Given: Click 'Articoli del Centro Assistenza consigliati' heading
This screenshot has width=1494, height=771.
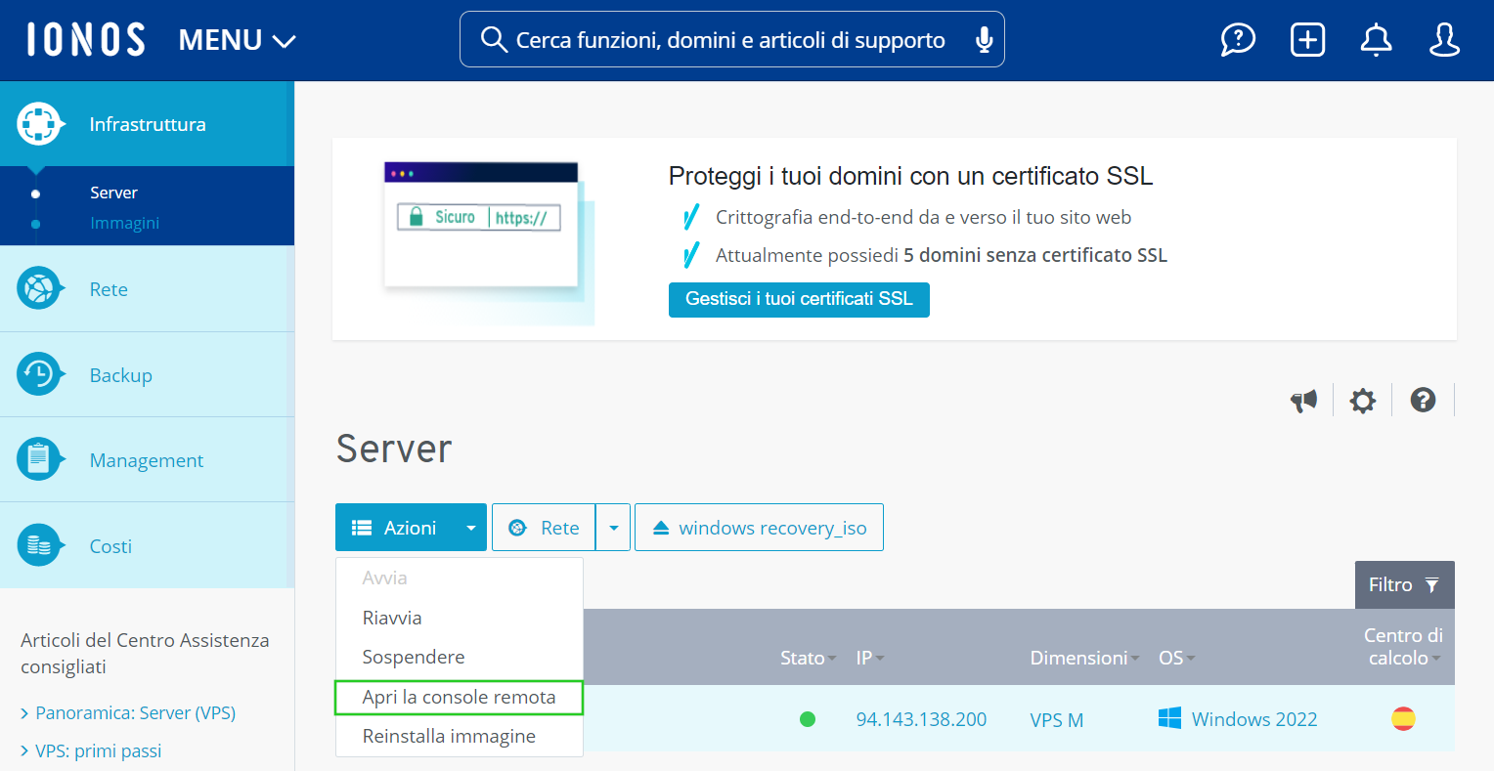Looking at the screenshot, I should (145, 654).
